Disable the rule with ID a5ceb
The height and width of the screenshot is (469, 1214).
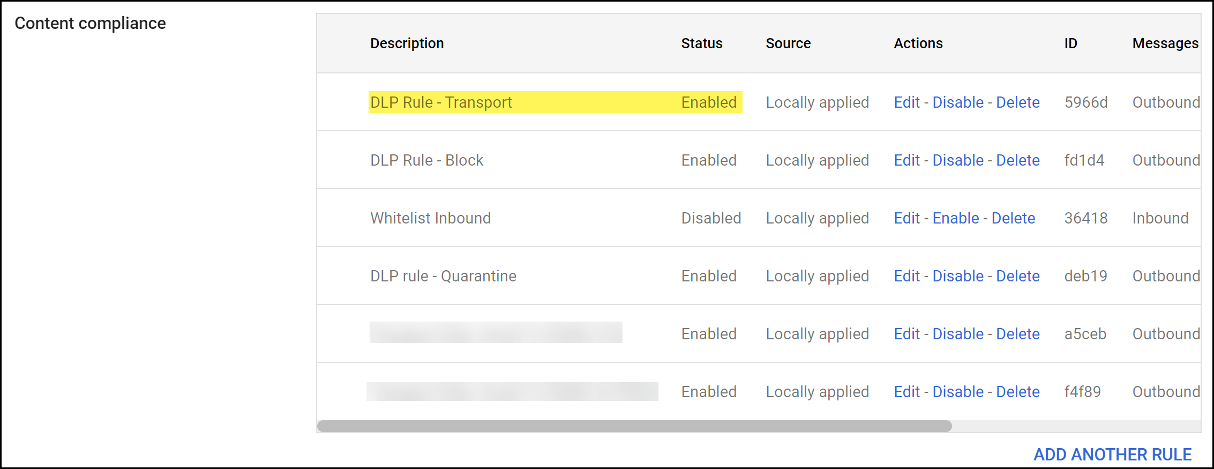tap(958, 334)
